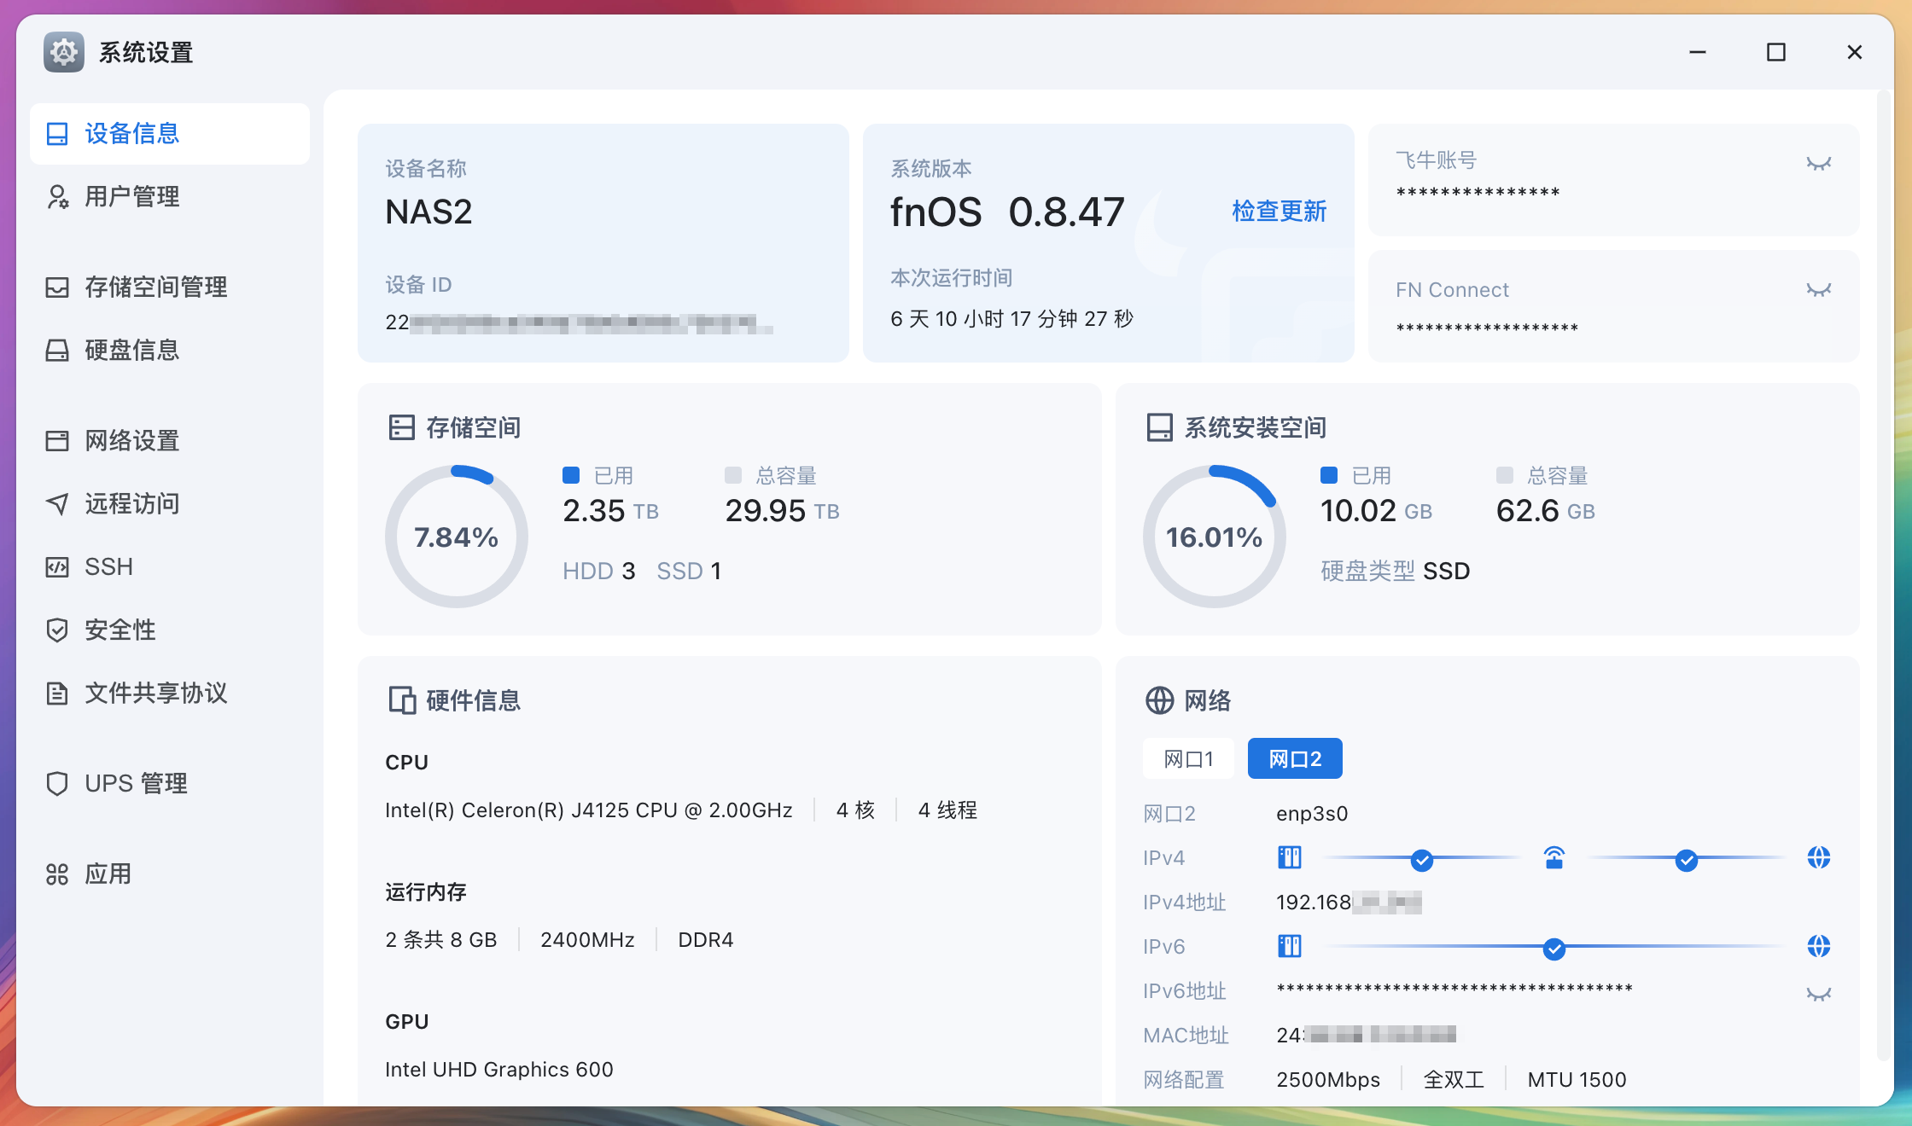Click 检查更新 to check for updates
The width and height of the screenshot is (1912, 1126).
click(1279, 212)
